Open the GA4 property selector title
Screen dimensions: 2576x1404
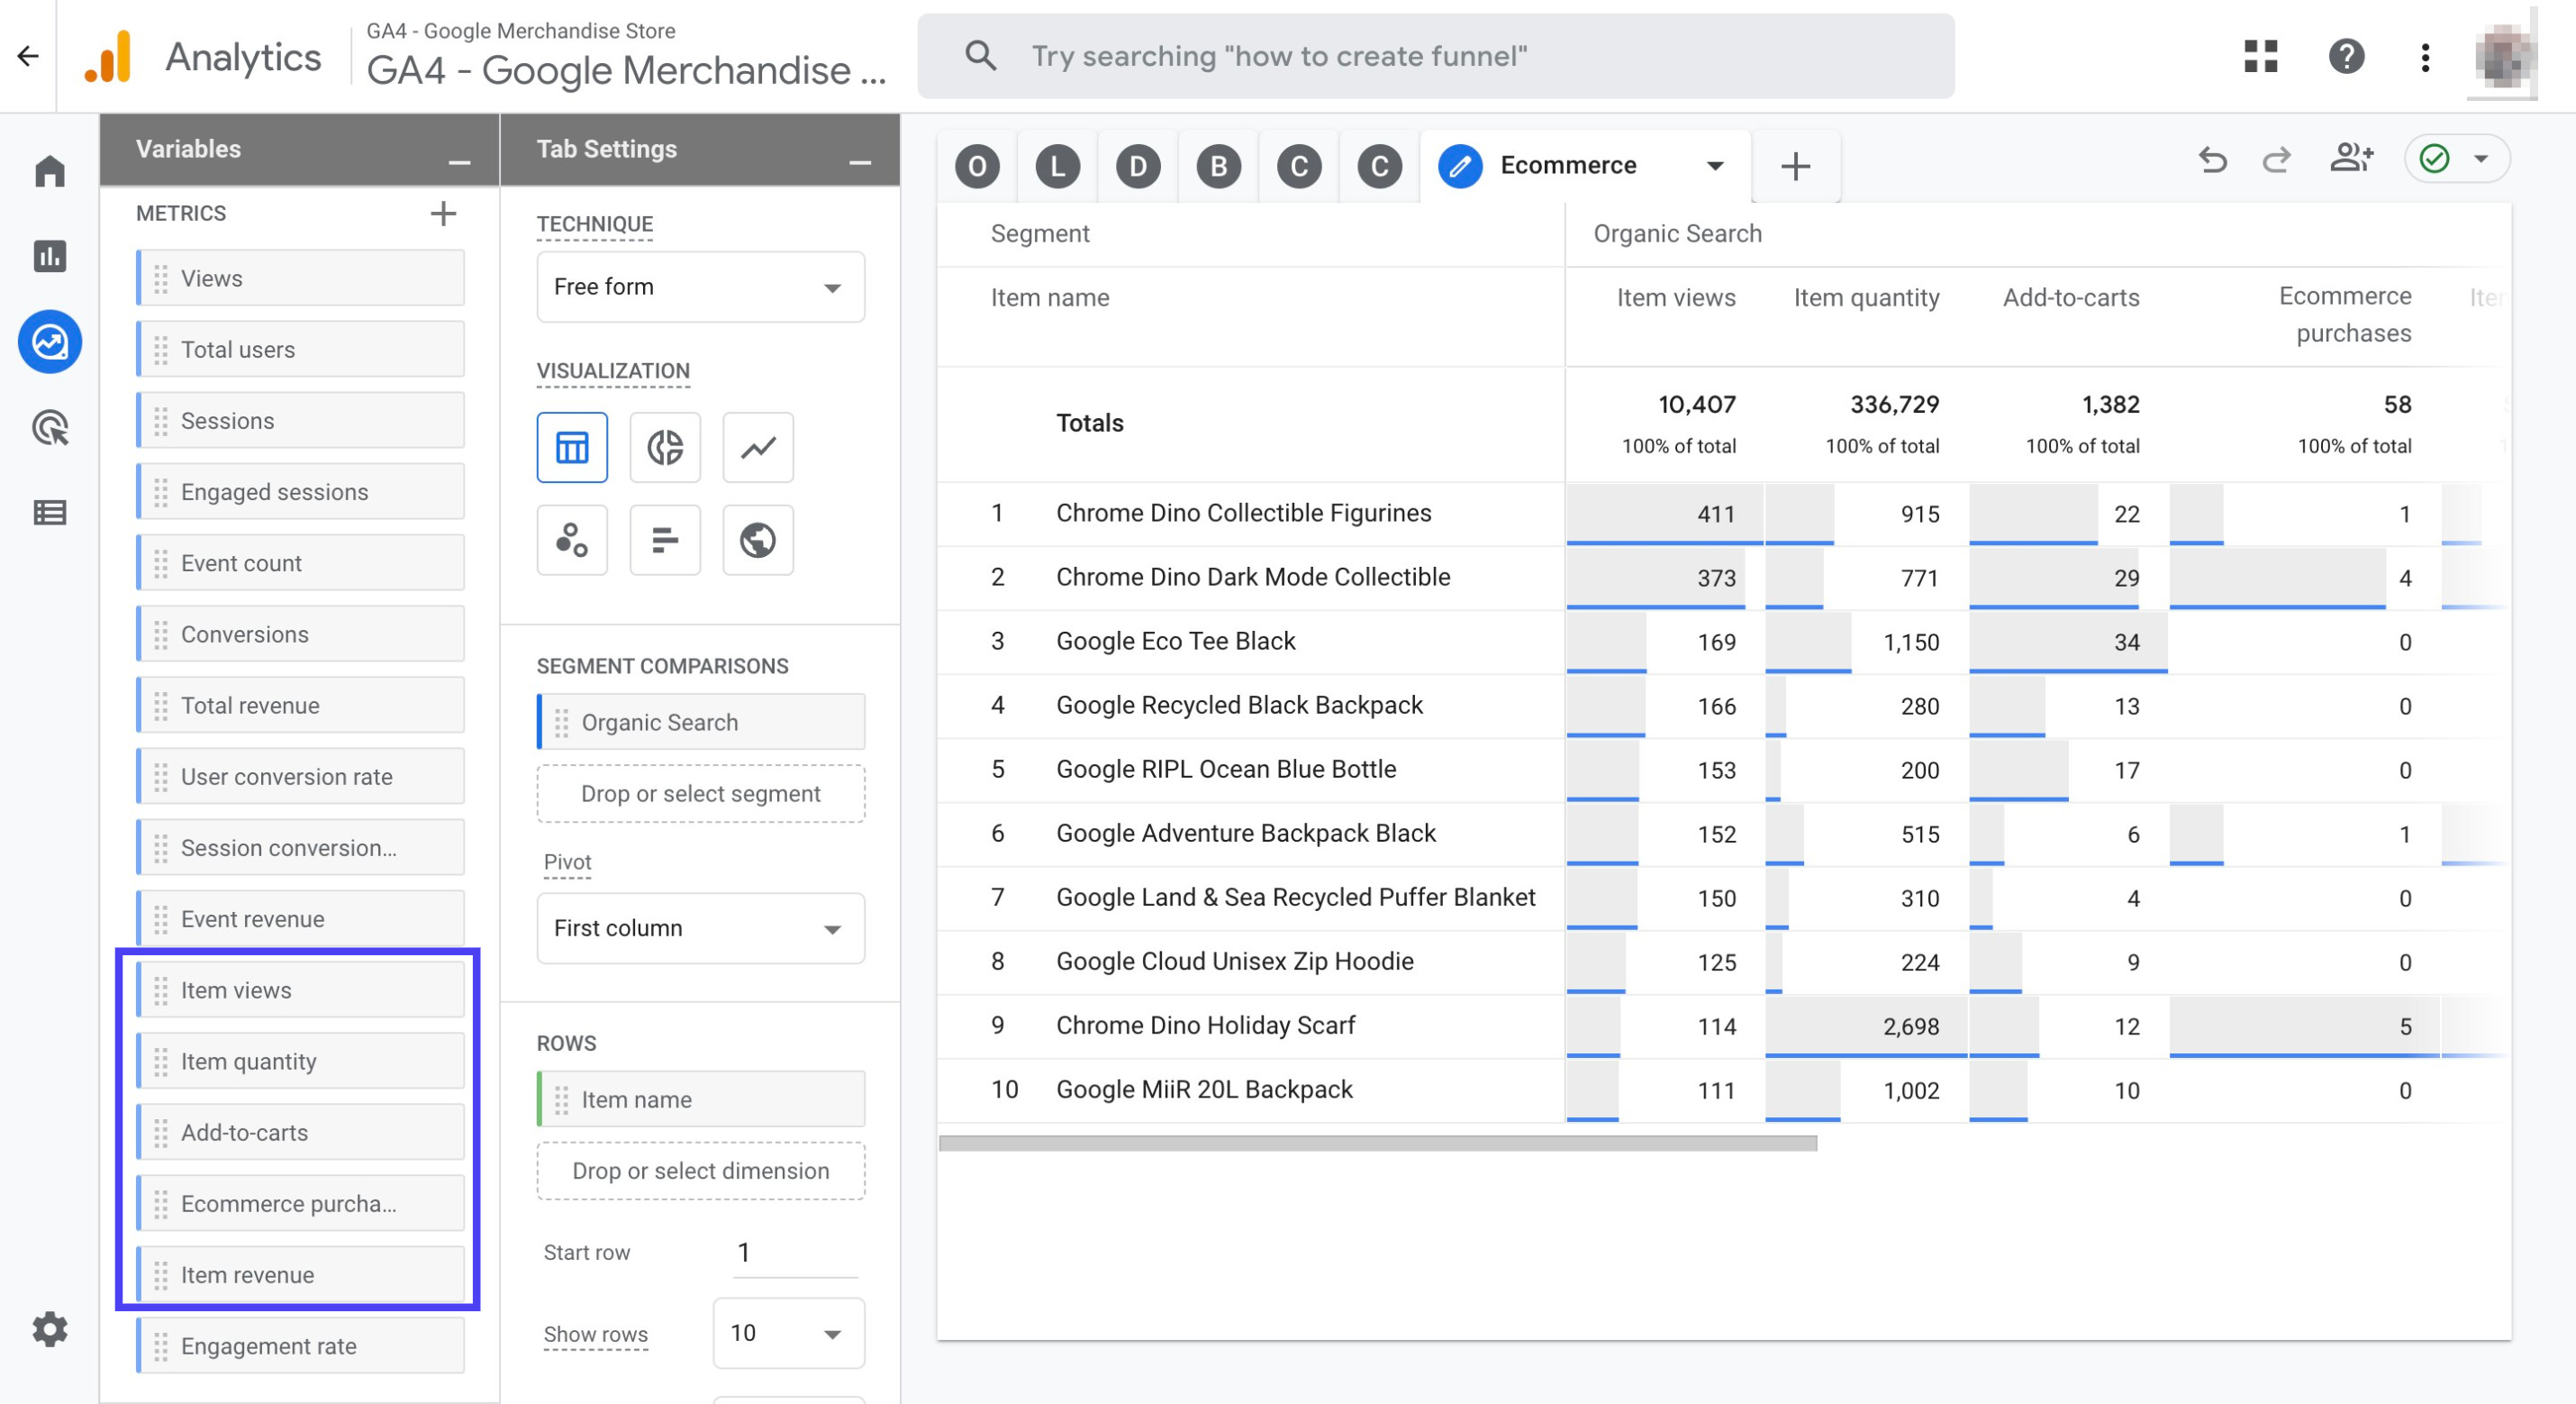click(x=626, y=71)
